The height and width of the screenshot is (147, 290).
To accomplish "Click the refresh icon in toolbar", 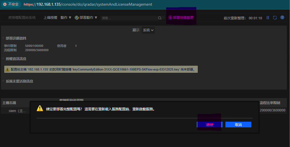I will point(275,18).
